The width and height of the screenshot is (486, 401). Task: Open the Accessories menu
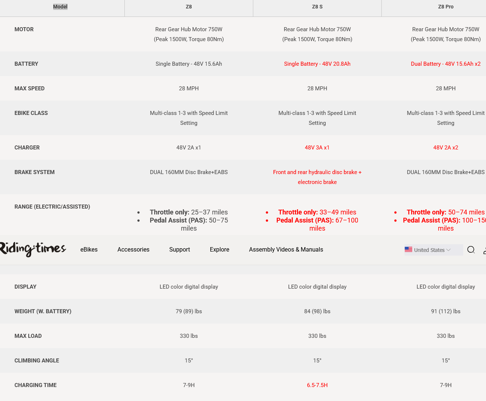(x=133, y=250)
